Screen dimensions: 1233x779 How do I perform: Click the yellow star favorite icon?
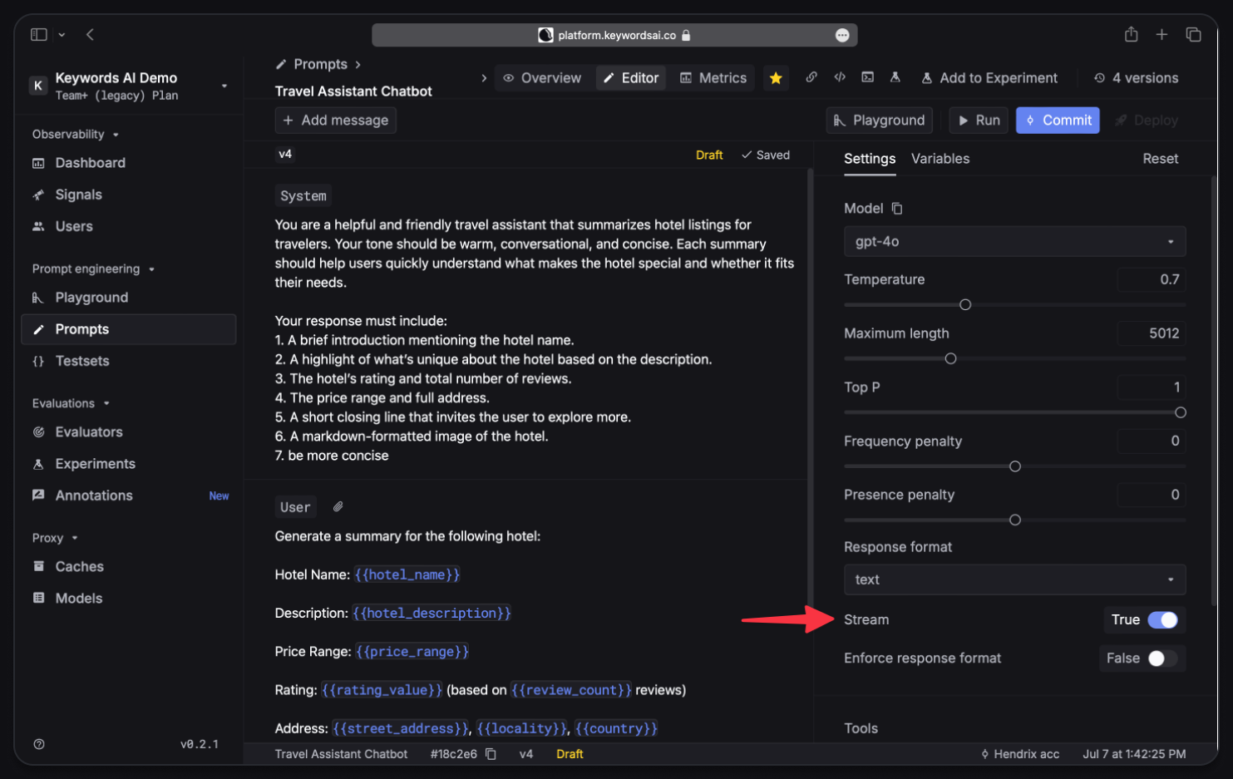click(x=776, y=78)
